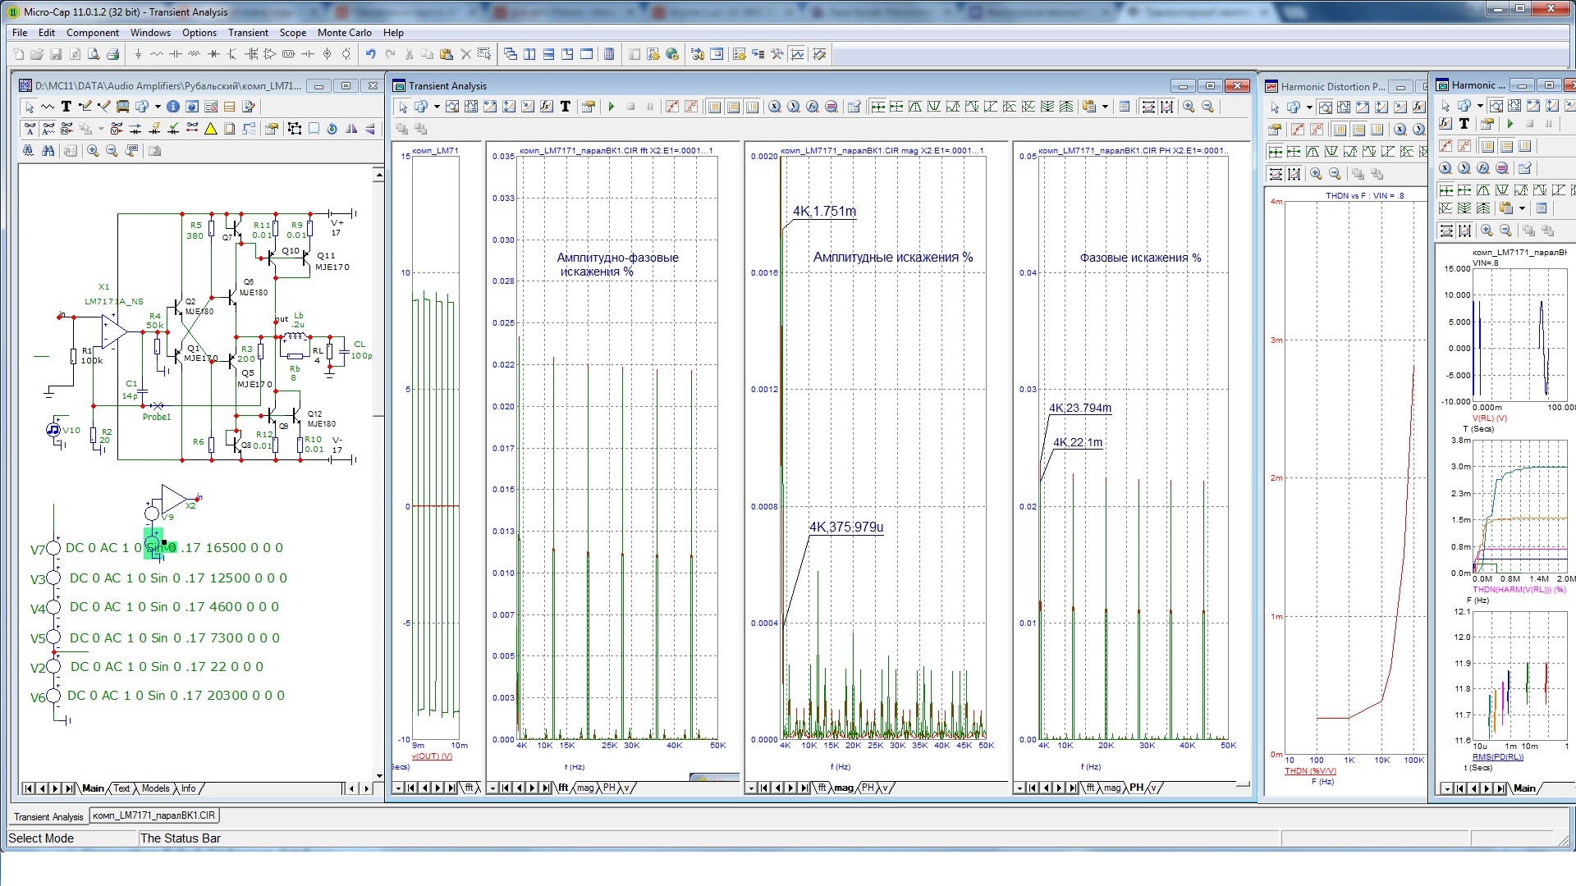
Task: Switch to the Models tab in schematic window
Action: coord(155,788)
